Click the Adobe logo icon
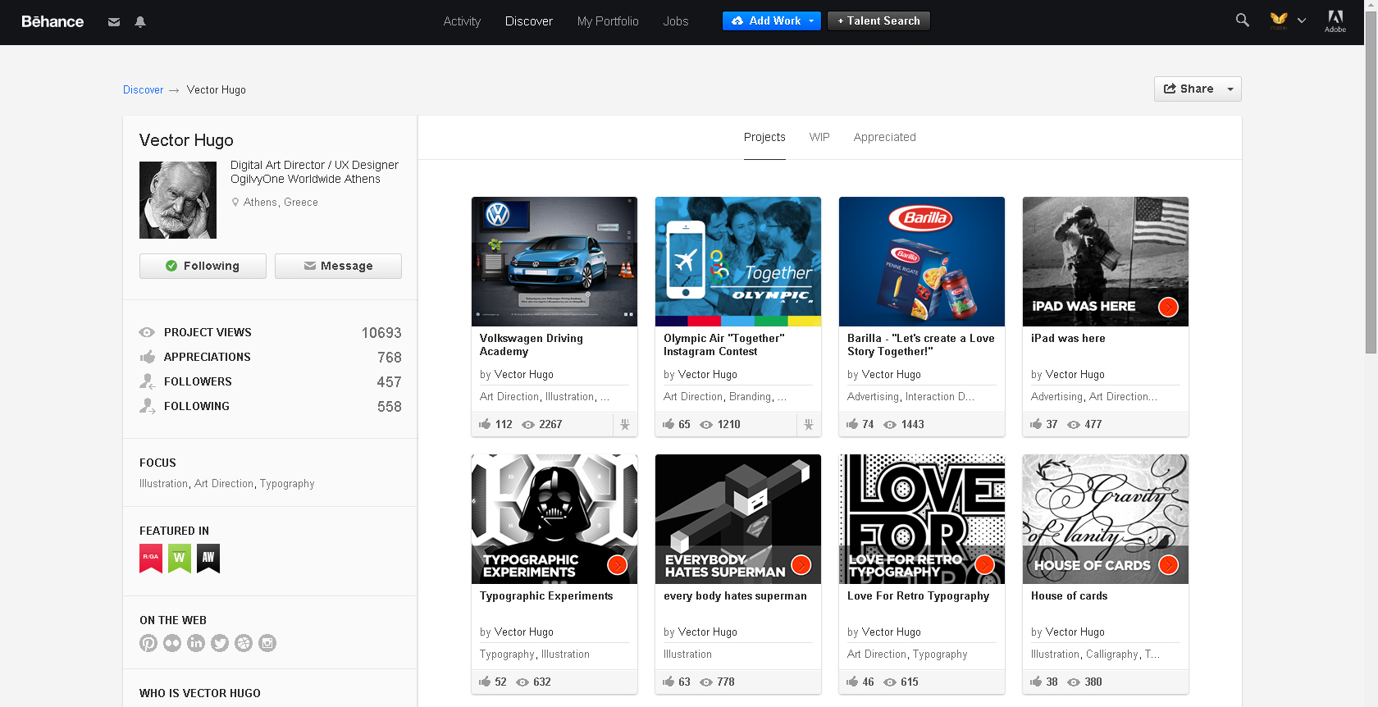This screenshot has height=707, width=1378. coord(1335,21)
